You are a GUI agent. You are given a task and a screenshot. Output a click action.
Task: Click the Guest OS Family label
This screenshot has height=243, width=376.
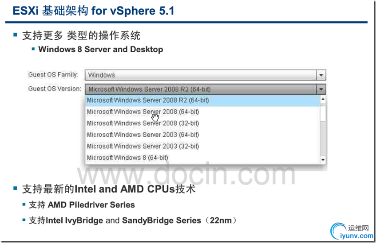click(53, 75)
